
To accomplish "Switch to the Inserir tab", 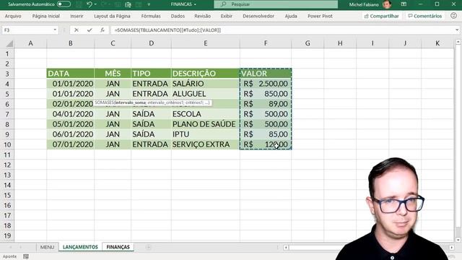I will pyautogui.click(x=77, y=16).
